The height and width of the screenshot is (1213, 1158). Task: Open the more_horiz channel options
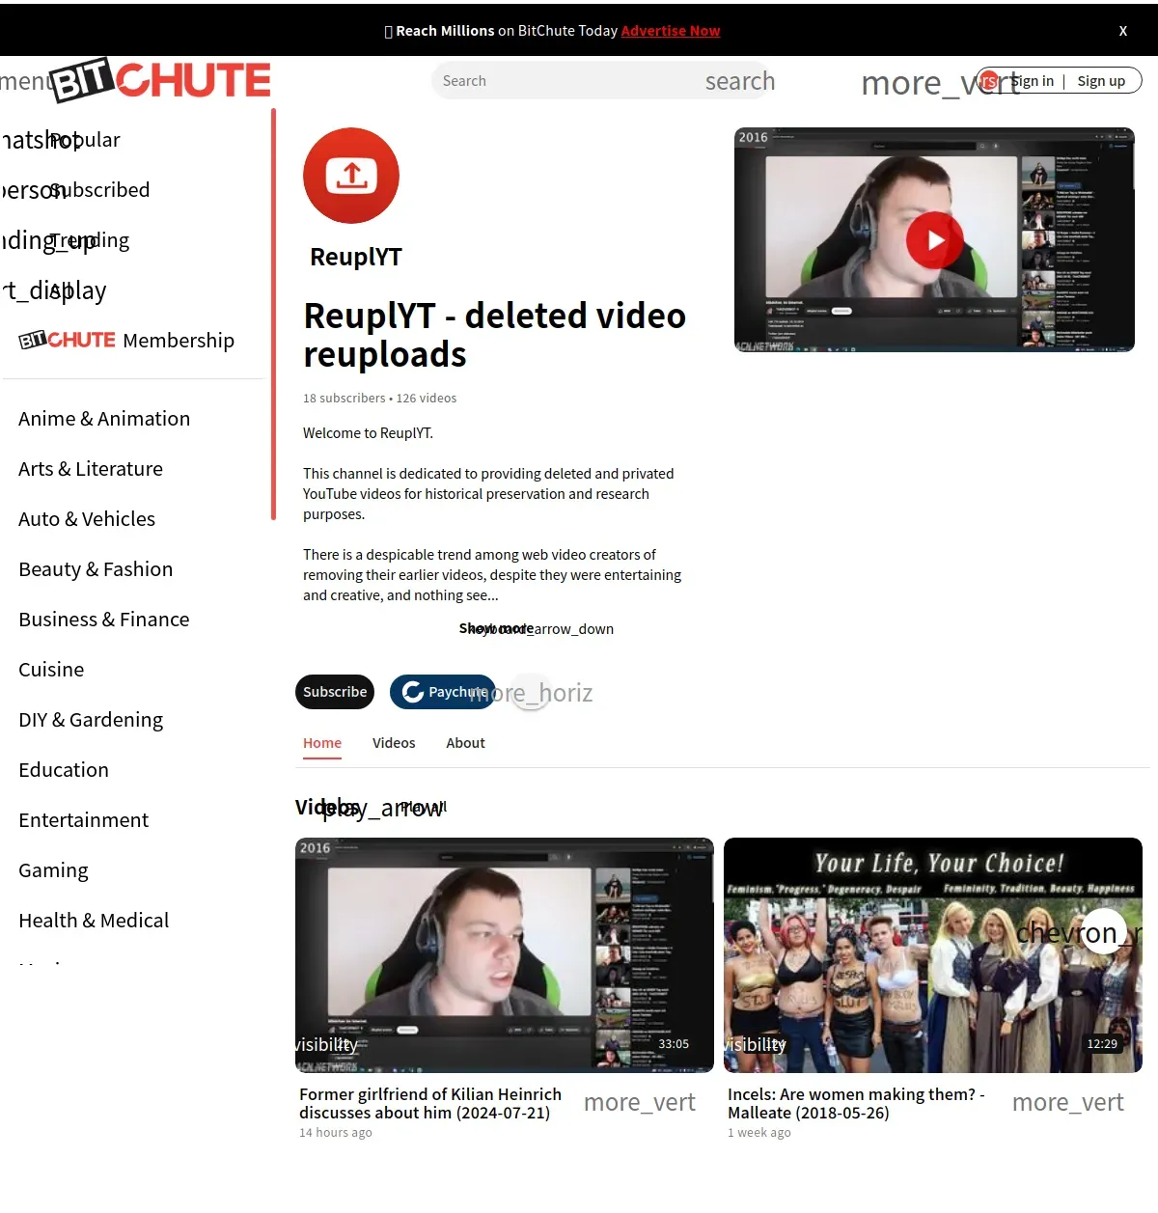(531, 693)
